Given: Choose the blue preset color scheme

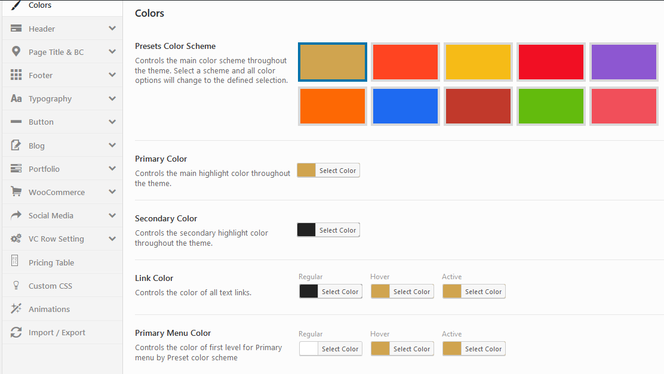Looking at the screenshot, I should click(x=405, y=106).
